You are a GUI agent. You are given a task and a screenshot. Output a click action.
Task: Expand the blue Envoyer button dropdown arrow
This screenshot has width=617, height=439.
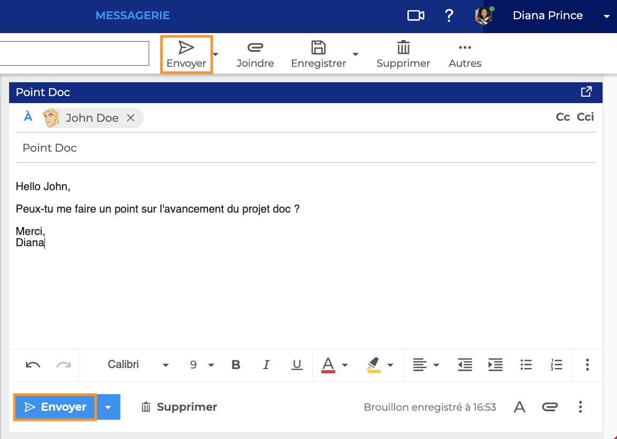tap(109, 407)
